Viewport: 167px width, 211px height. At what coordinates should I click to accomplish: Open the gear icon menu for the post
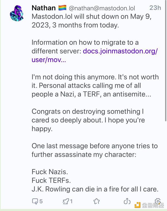(x=158, y=201)
